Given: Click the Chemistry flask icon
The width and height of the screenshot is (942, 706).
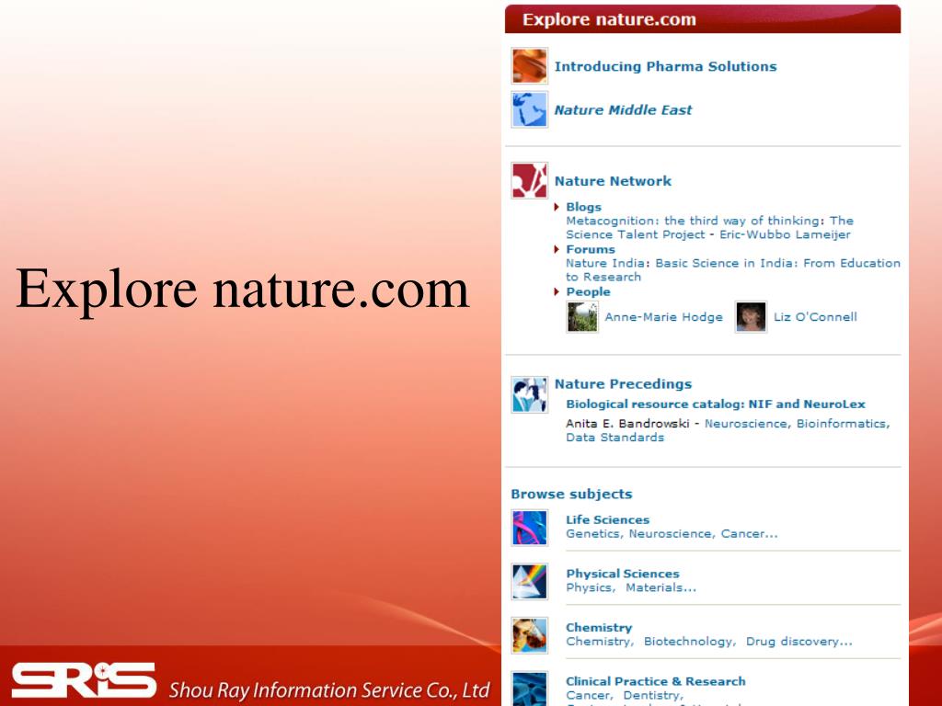Looking at the screenshot, I should click(529, 635).
